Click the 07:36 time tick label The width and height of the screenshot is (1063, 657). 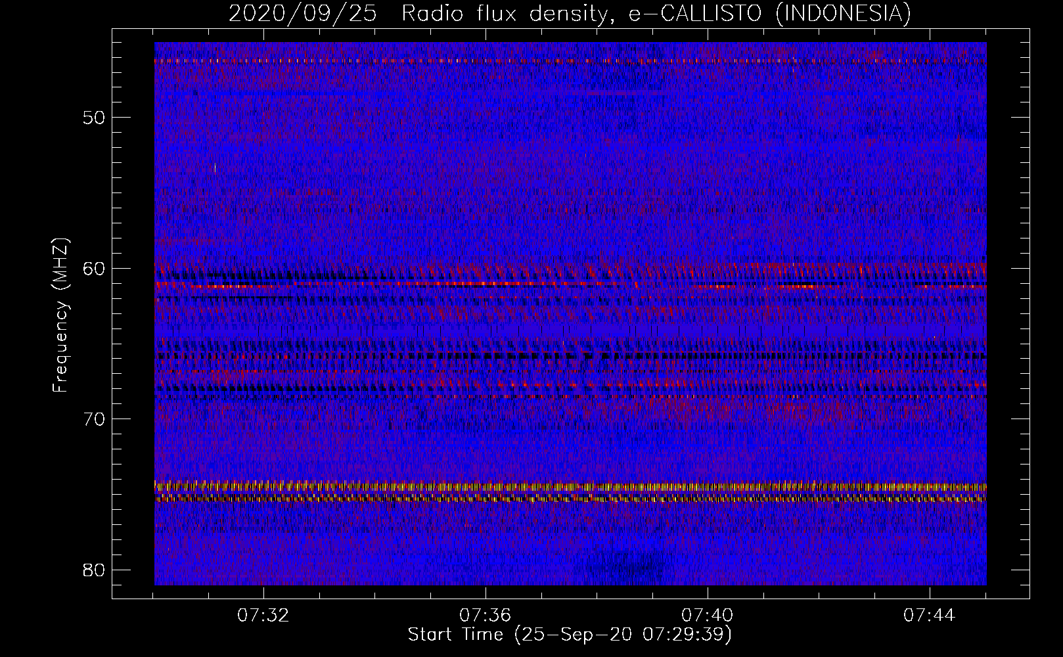pos(486,616)
